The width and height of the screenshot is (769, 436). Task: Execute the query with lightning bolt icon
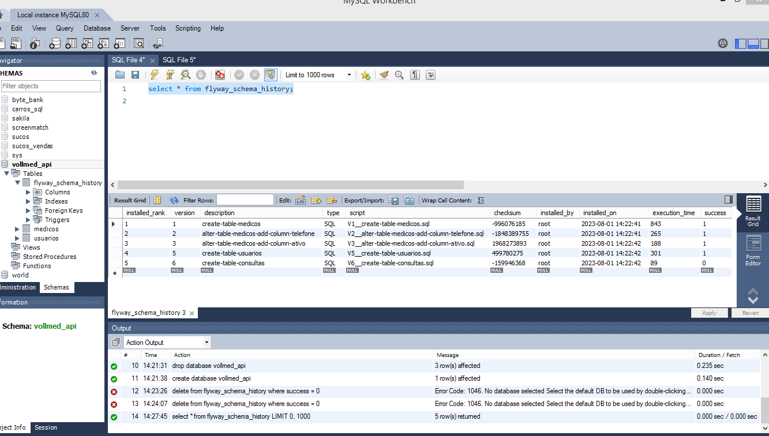154,75
